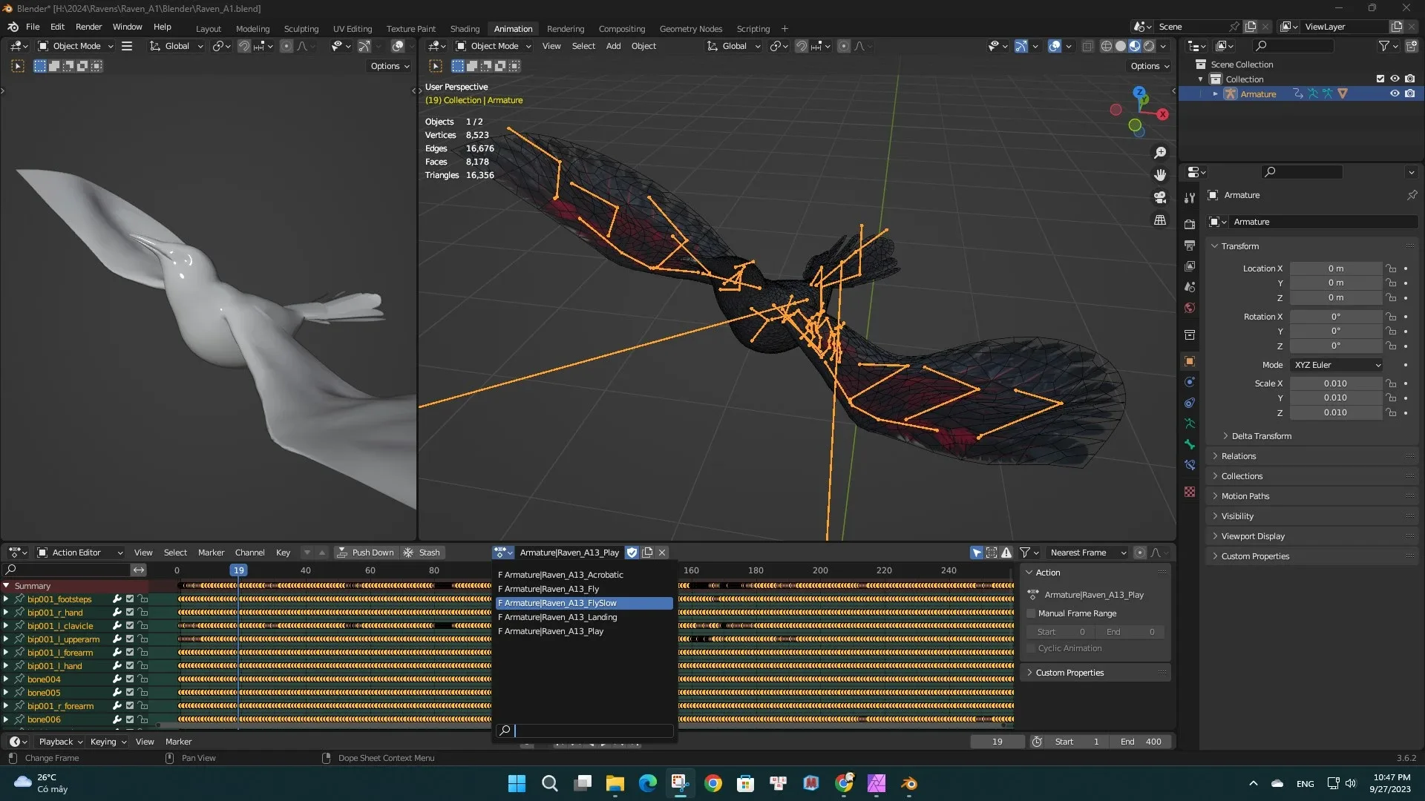Click Push Down button in Action Editor

pyautogui.click(x=365, y=553)
